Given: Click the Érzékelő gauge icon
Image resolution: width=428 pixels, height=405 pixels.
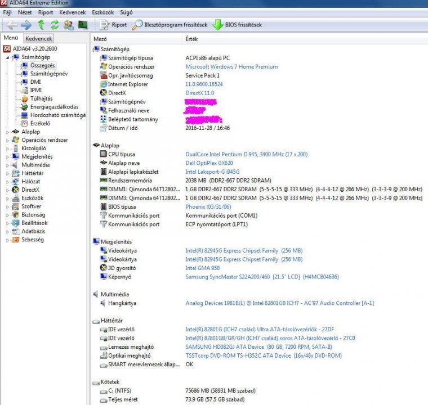Looking at the screenshot, I should (25, 124).
